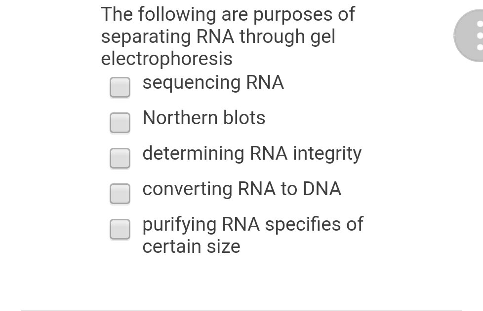Click the question title text

(x=228, y=36)
